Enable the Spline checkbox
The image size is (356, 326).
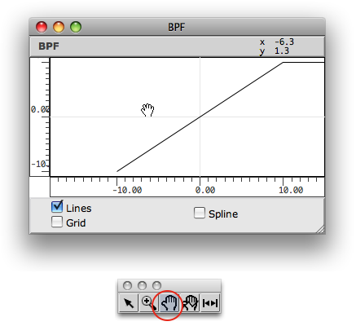click(200, 213)
